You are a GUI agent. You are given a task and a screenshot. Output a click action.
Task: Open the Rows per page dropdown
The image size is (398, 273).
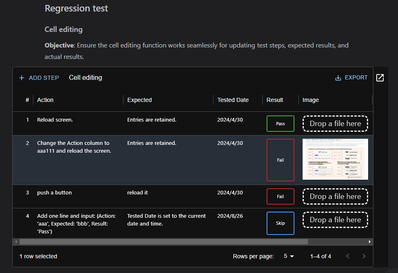point(289,256)
